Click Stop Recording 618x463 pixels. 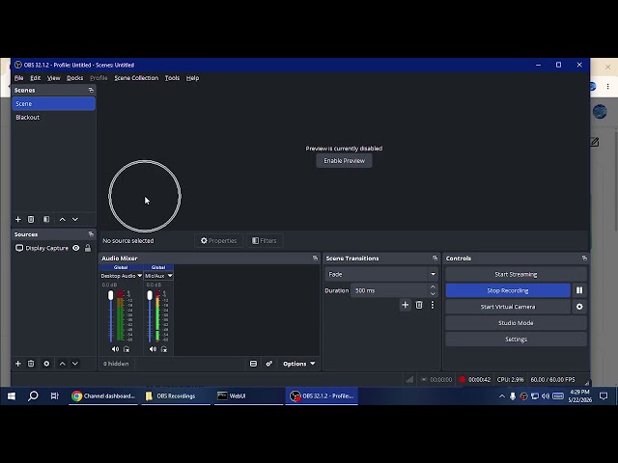(508, 290)
